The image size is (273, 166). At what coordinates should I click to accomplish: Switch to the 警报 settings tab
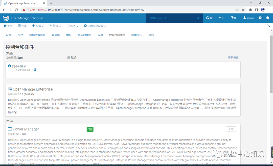(69, 35)
